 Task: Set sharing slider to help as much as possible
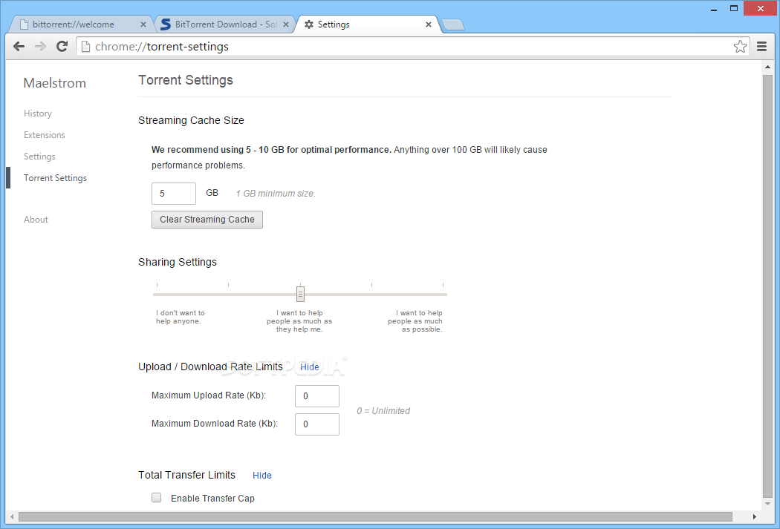tap(443, 294)
